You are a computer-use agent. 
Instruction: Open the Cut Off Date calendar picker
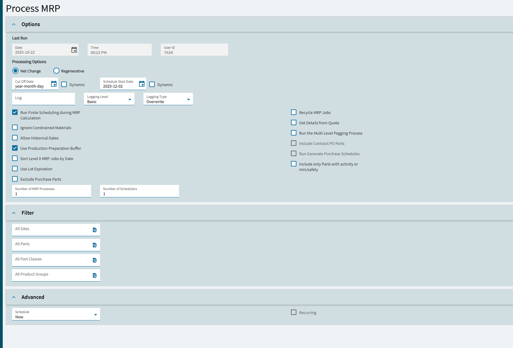coord(54,84)
